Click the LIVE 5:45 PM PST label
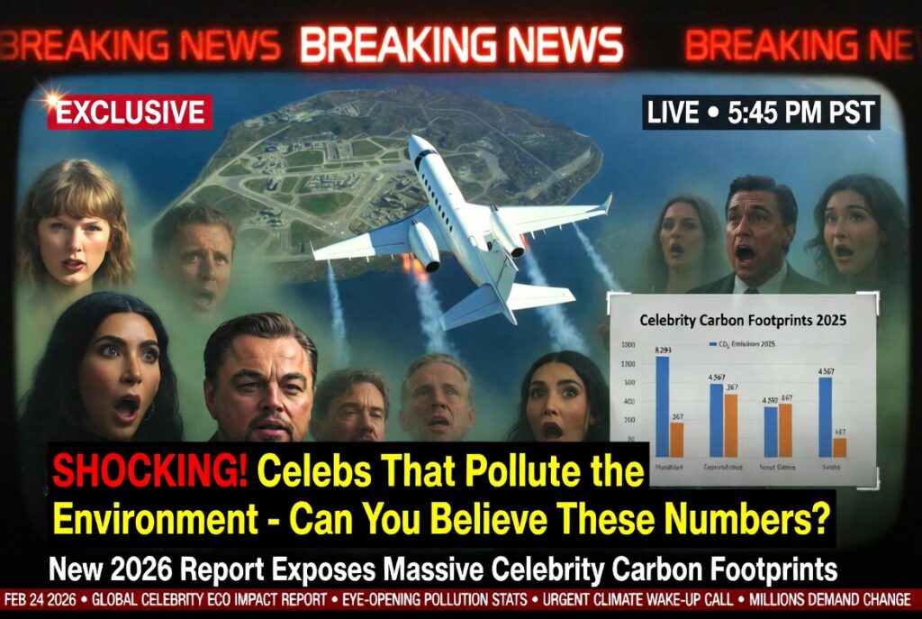This screenshot has width=922, height=619. click(x=761, y=113)
